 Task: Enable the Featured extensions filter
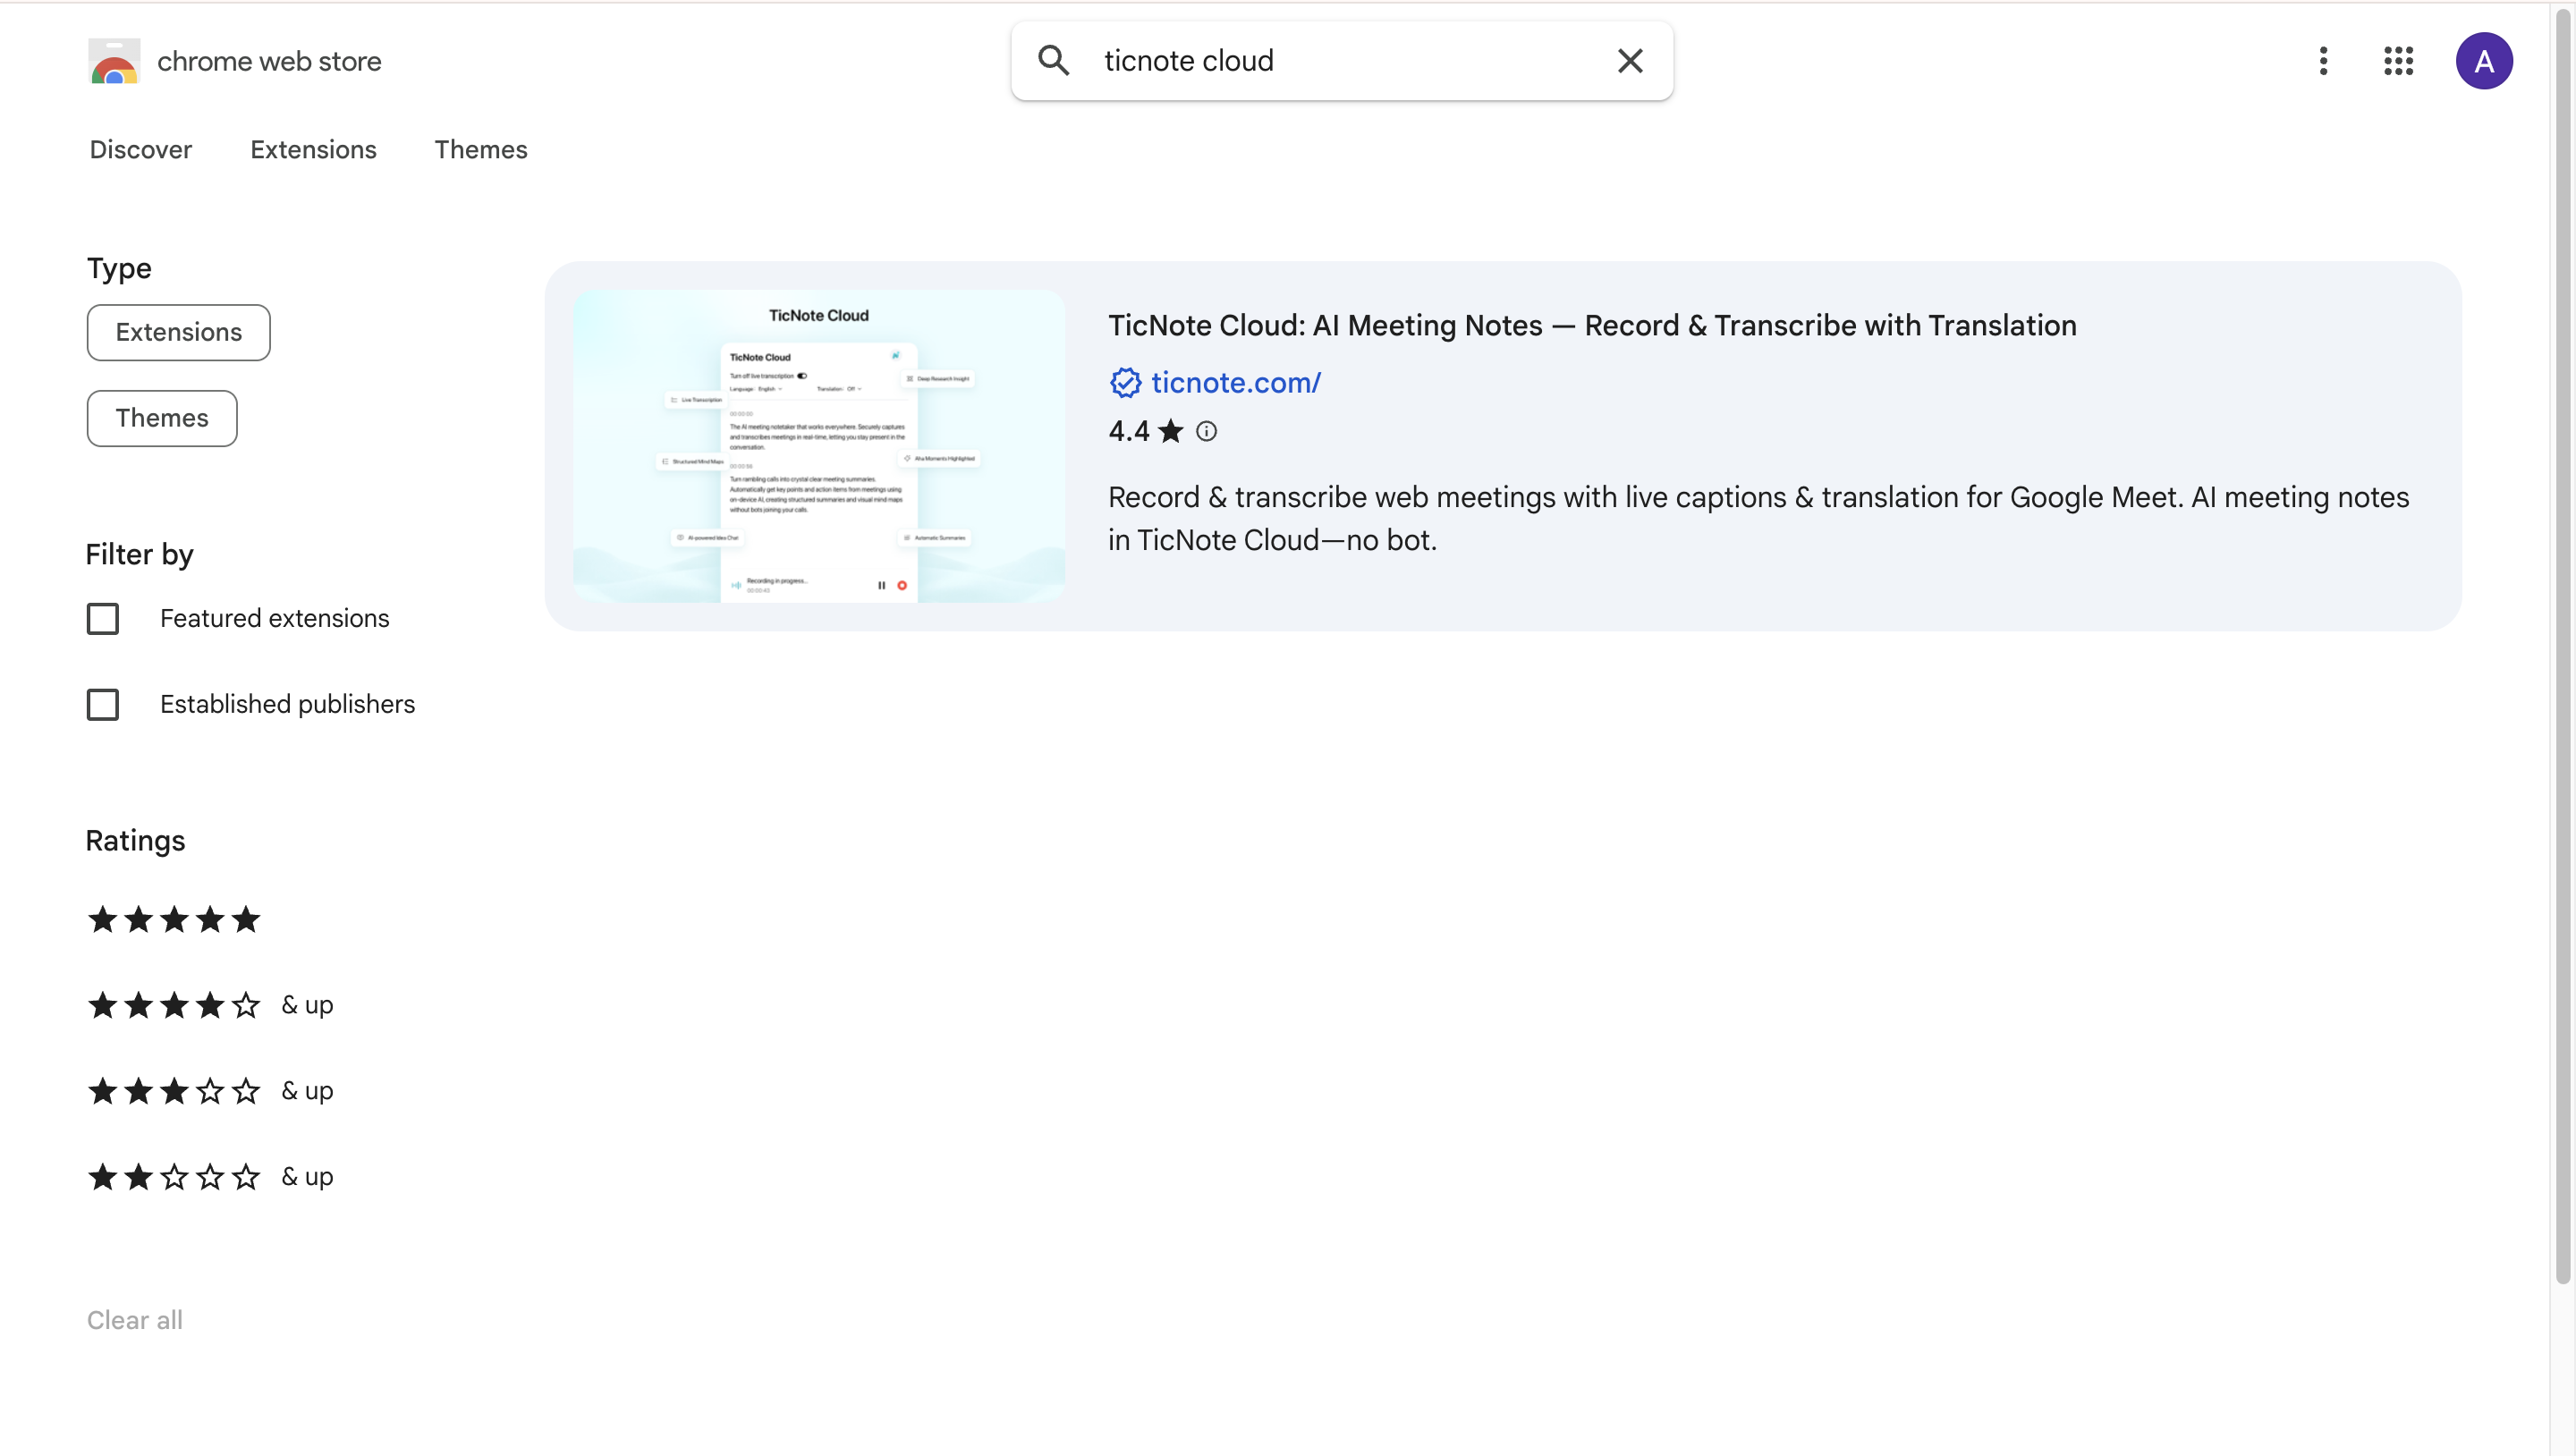[x=103, y=618]
